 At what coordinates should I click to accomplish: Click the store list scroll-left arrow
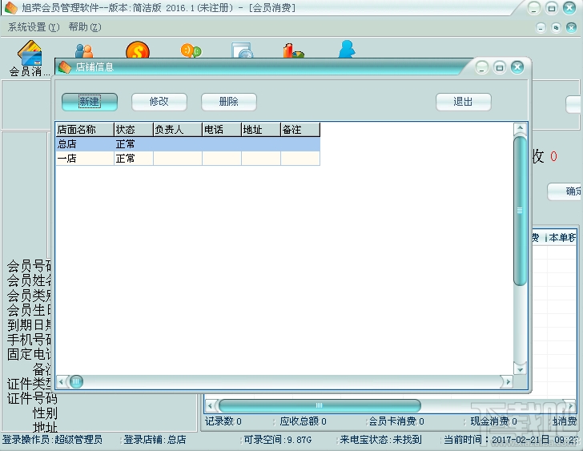(62, 382)
